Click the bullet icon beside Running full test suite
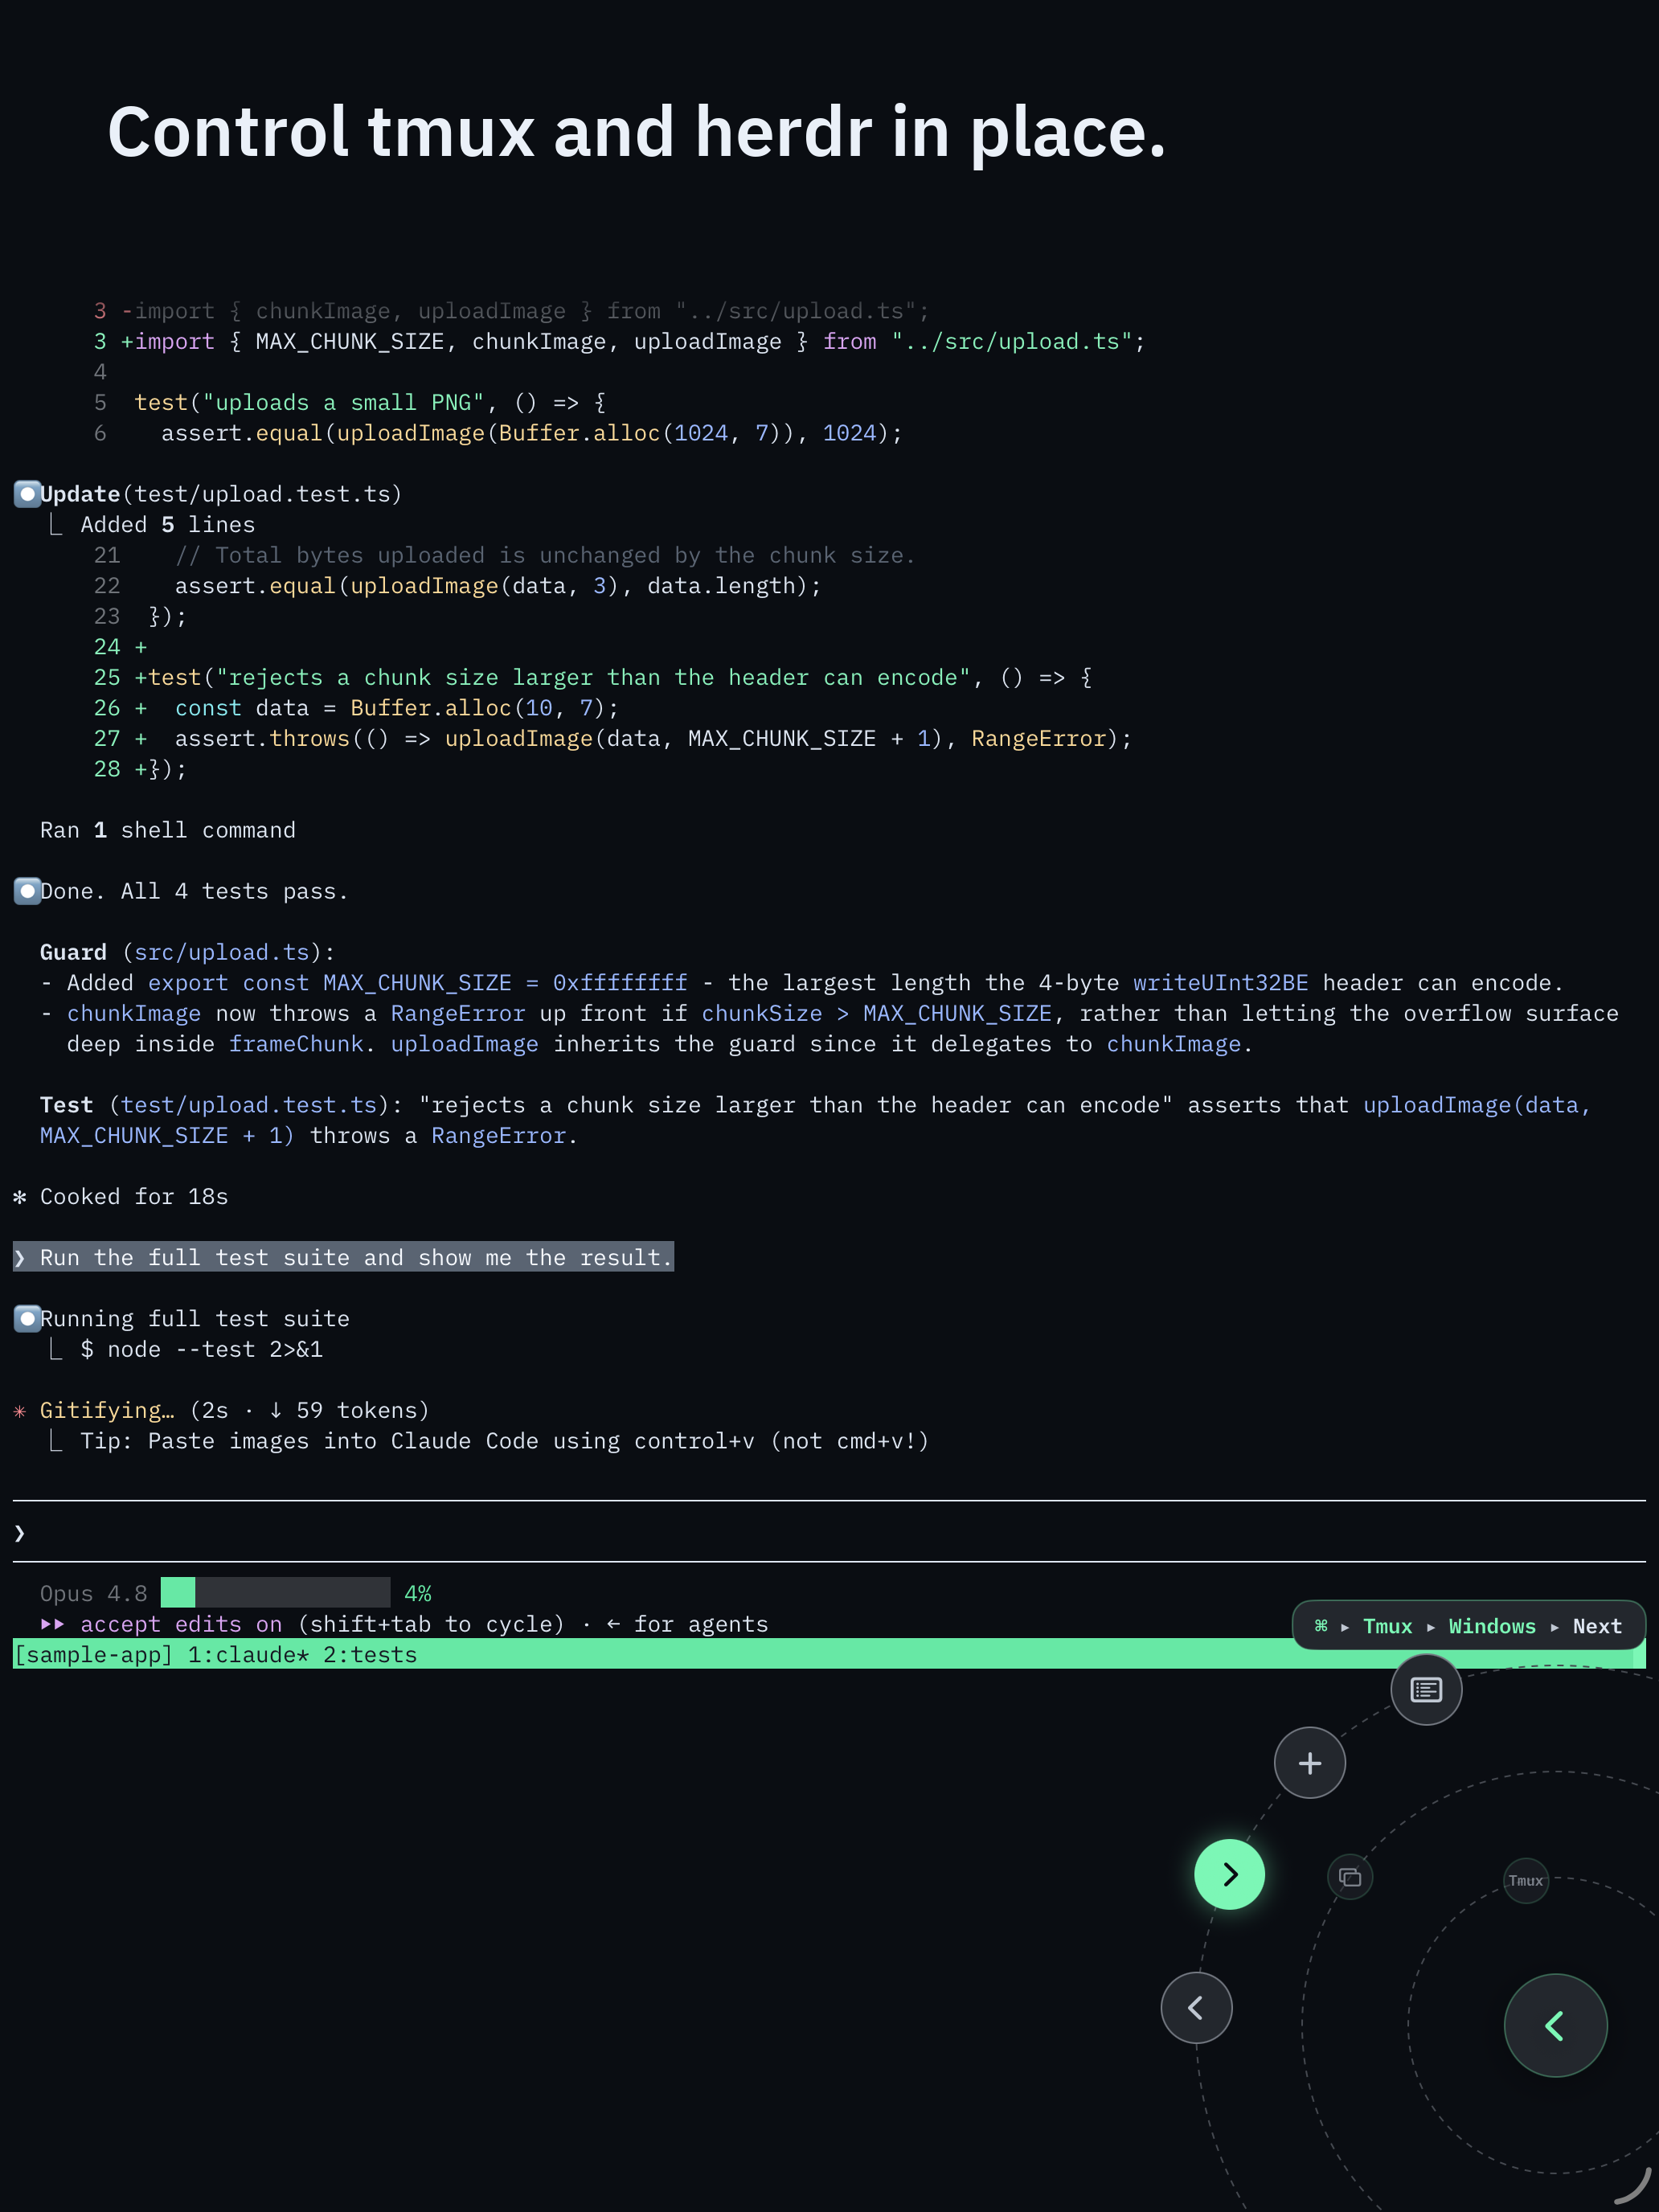 [x=27, y=1319]
